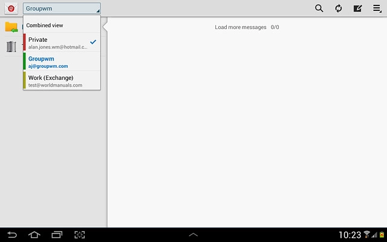Collapse the Groupwm account dropdown
Image resolution: width=387 pixels, height=242 pixels.
[62, 8]
